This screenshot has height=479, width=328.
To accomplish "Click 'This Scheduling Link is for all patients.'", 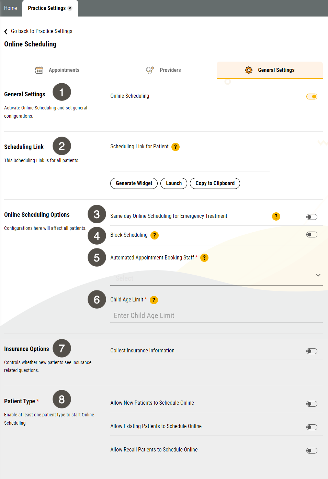I will (42, 160).
